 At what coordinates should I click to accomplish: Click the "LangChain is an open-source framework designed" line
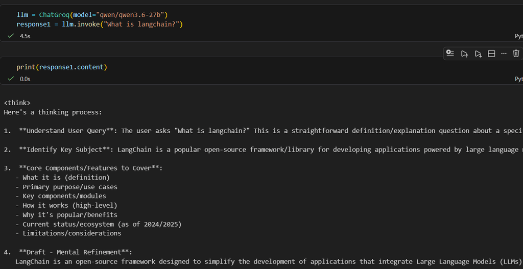(269, 261)
